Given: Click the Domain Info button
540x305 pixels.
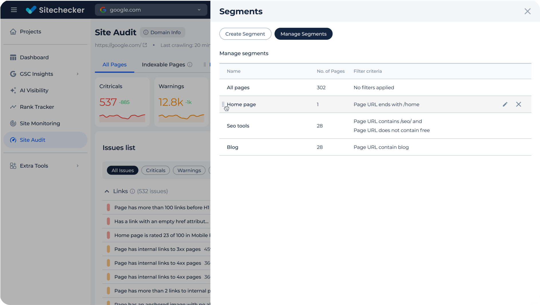Looking at the screenshot, I should pyautogui.click(x=162, y=32).
